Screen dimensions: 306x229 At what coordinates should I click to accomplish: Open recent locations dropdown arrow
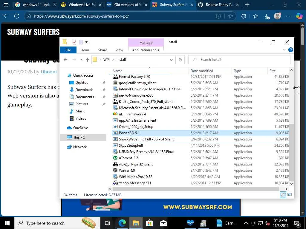tap(81, 60)
